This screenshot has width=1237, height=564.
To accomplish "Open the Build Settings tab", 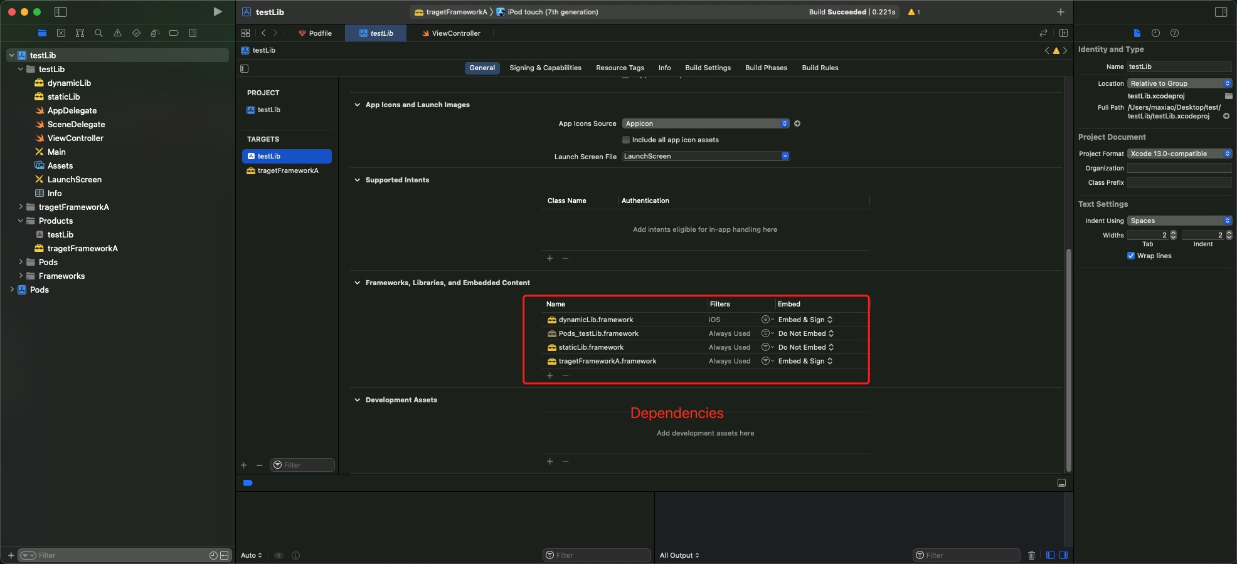I will (x=708, y=68).
